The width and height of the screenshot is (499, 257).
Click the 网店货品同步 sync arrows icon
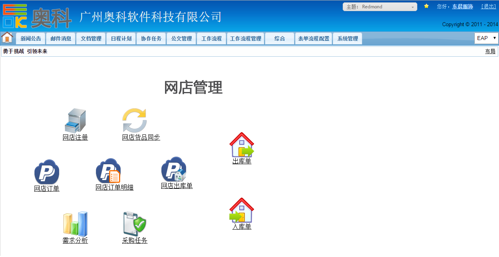click(134, 121)
